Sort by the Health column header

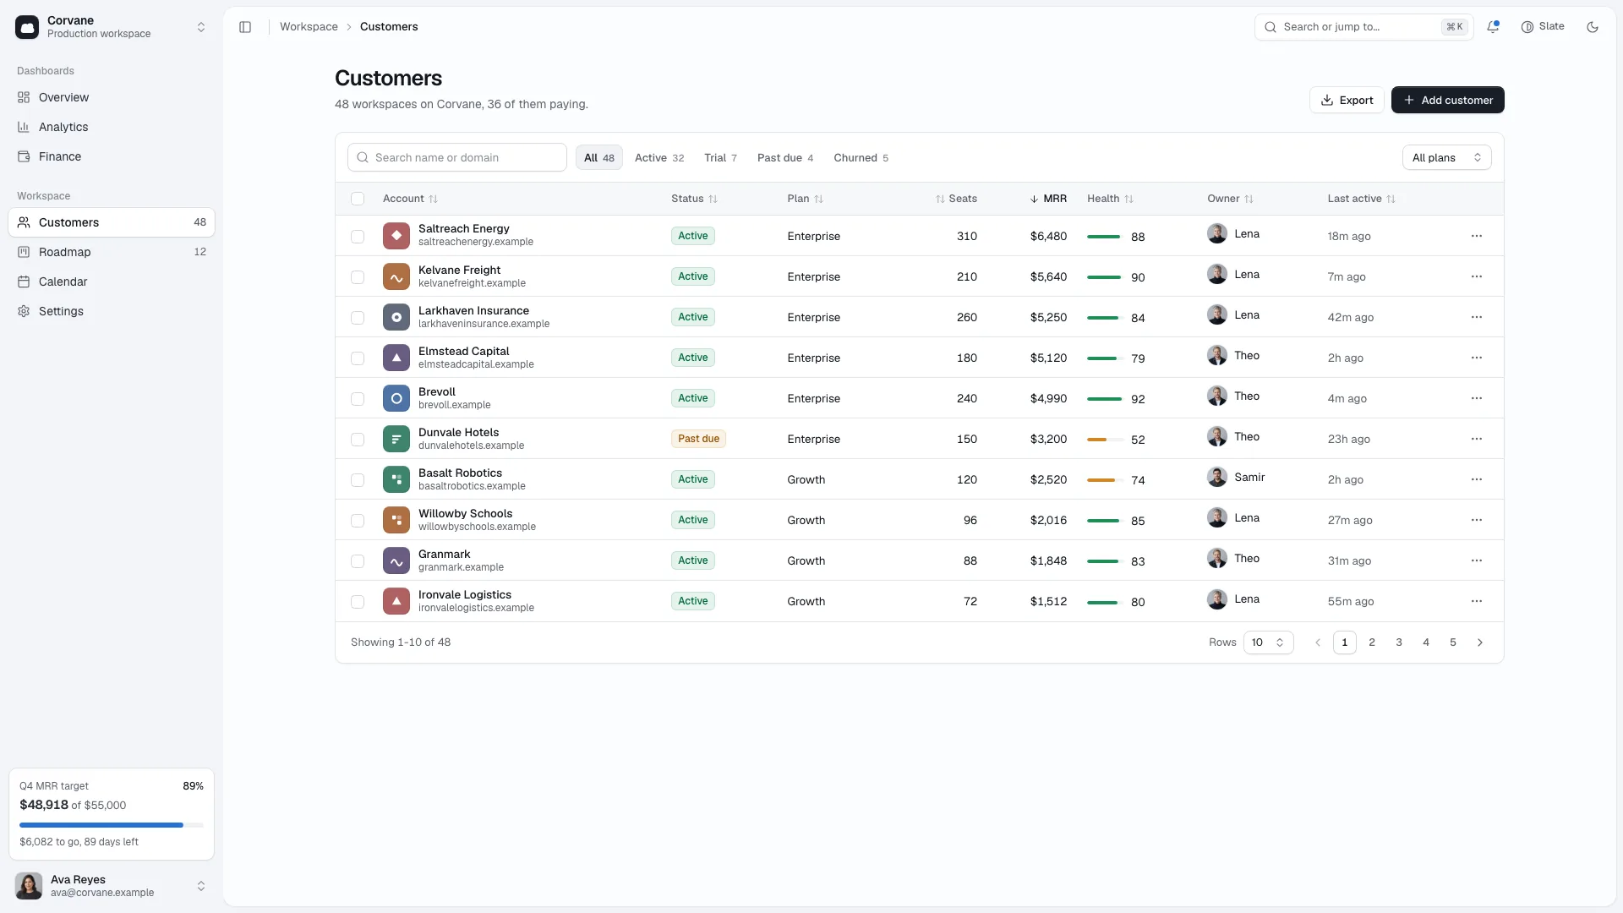pyautogui.click(x=1110, y=199)
